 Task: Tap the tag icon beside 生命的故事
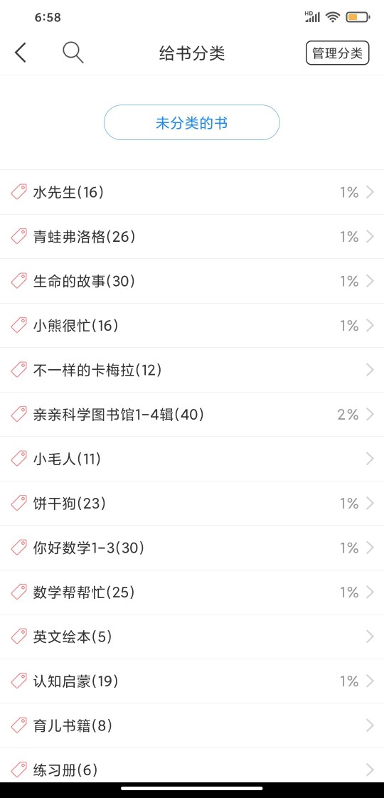pyautogui.click(x=18, y=281)
